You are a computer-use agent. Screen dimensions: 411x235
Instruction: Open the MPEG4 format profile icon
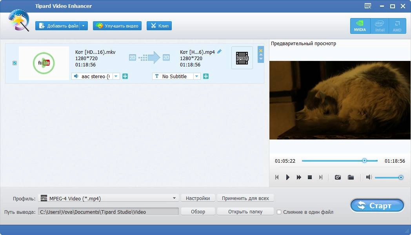coord(242,58)
